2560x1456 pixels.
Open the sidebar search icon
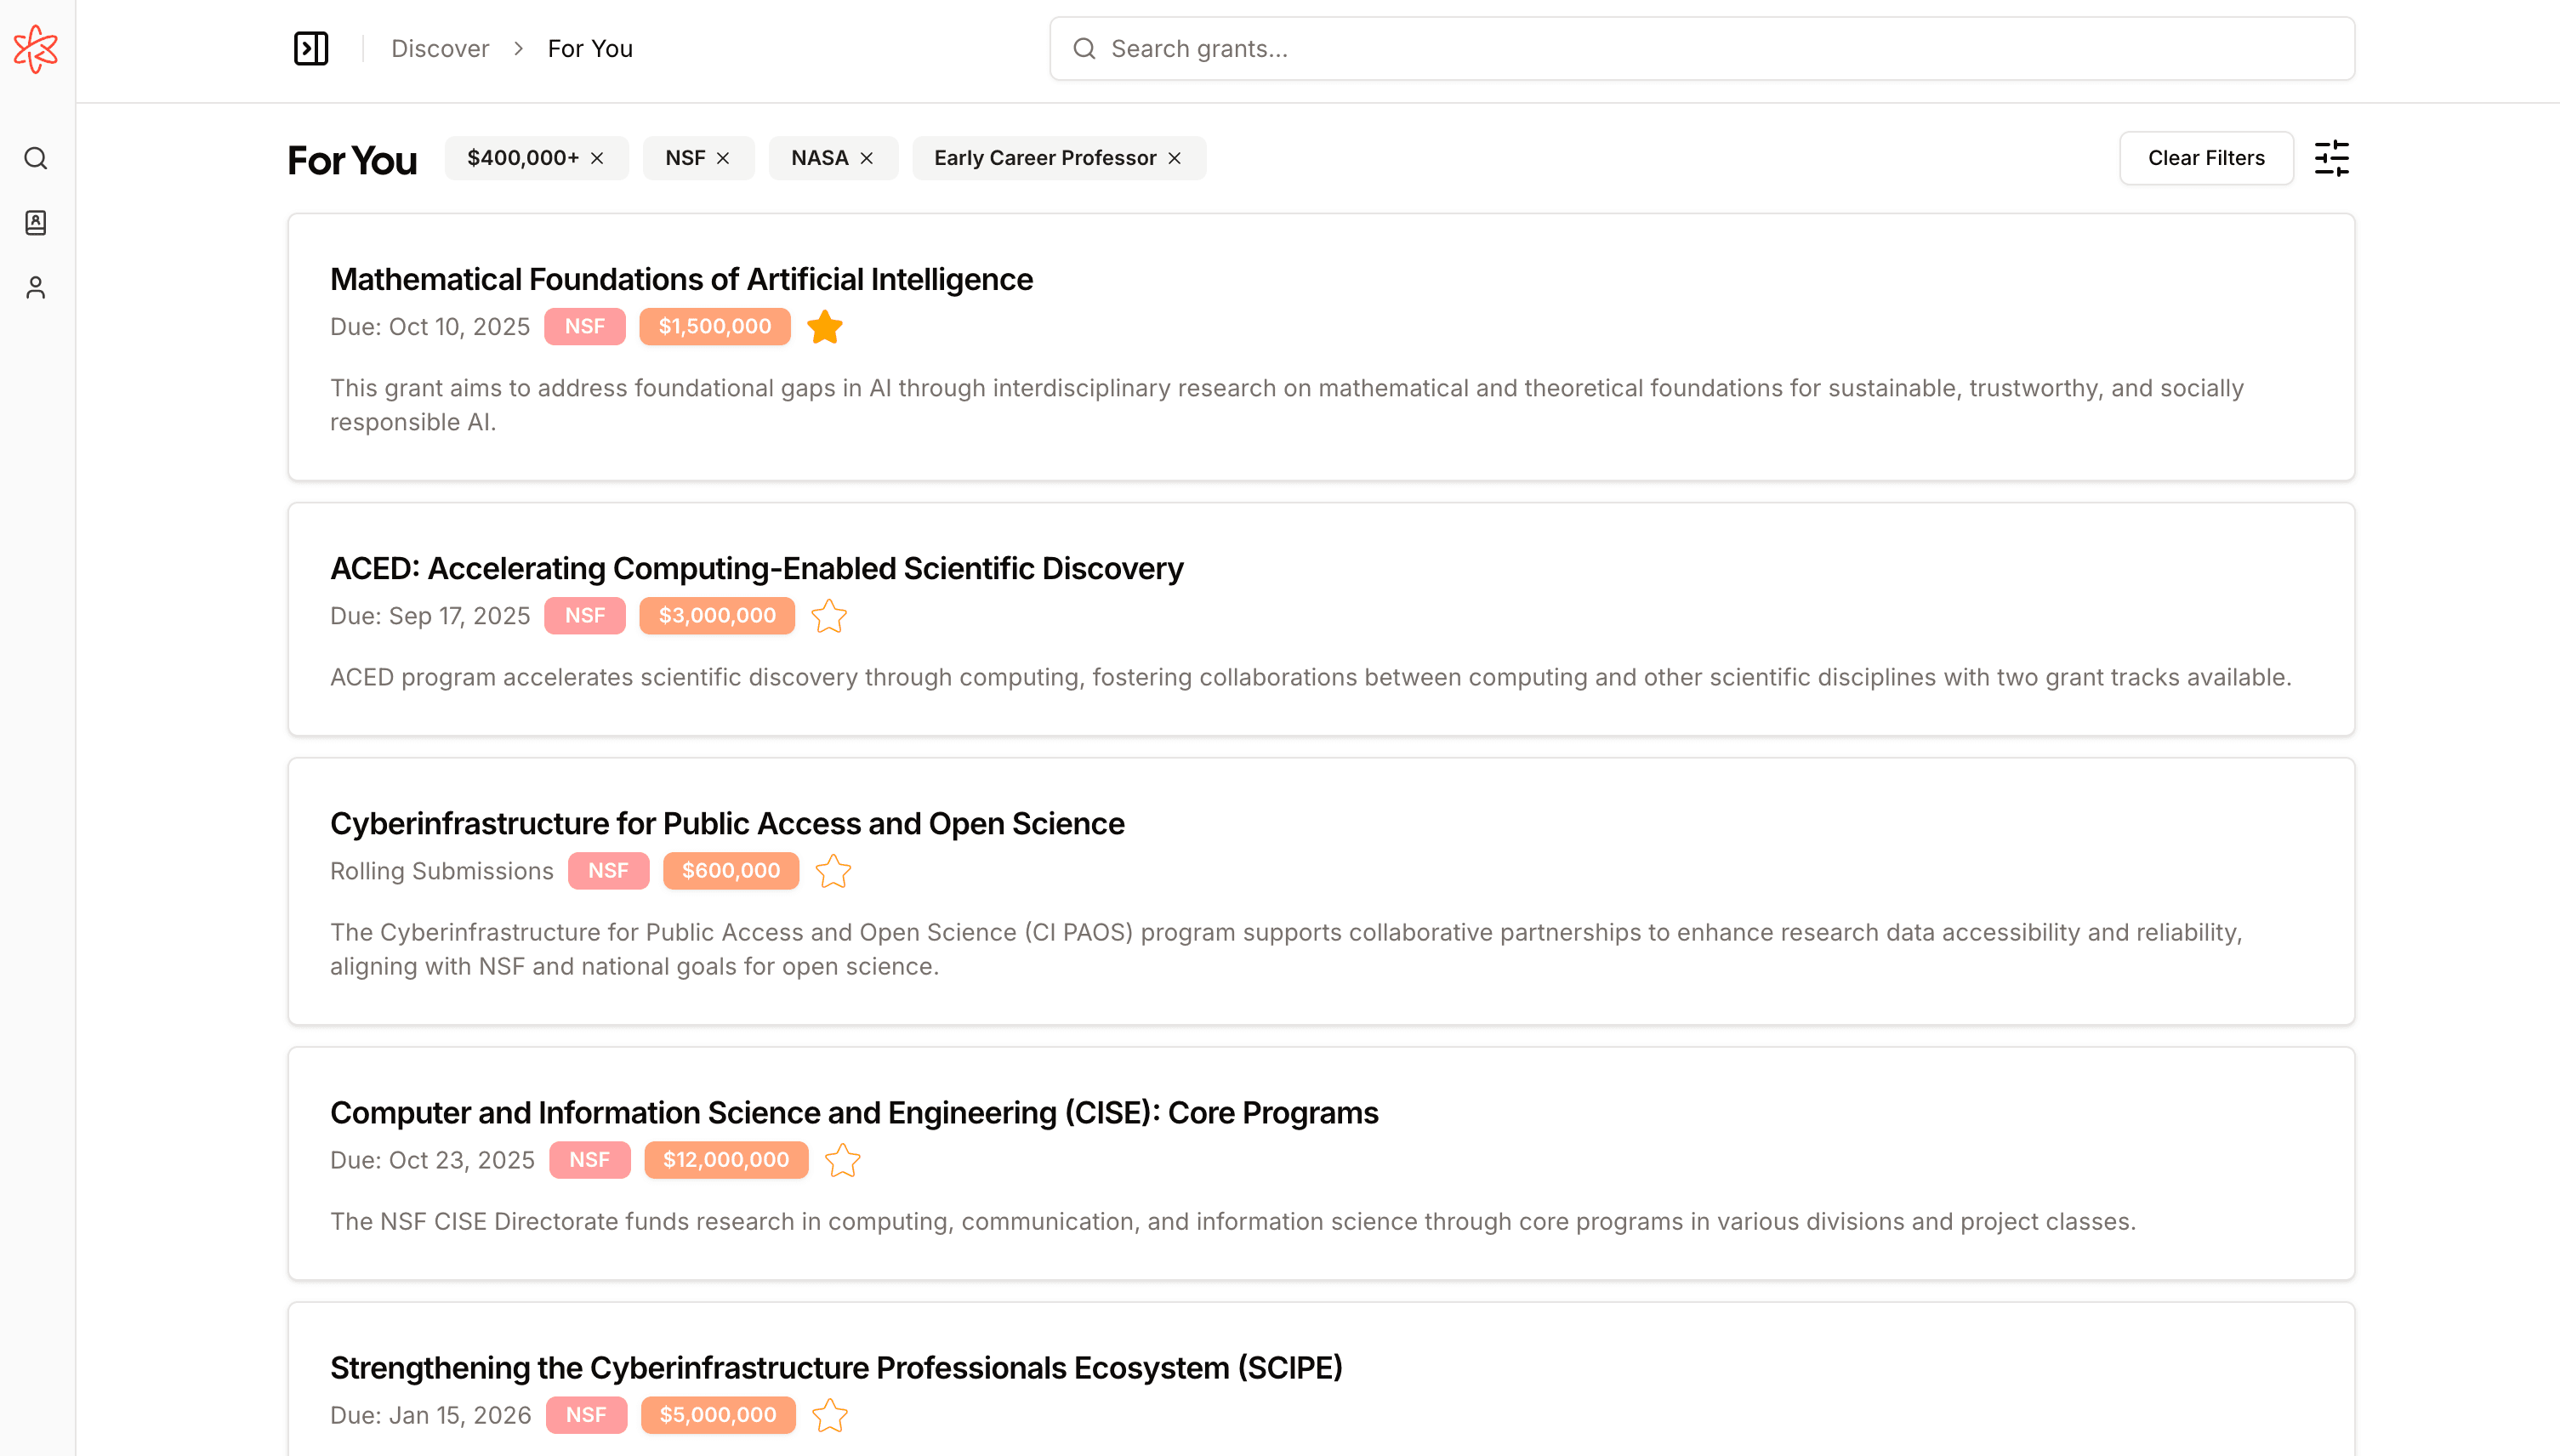[36, 158]
